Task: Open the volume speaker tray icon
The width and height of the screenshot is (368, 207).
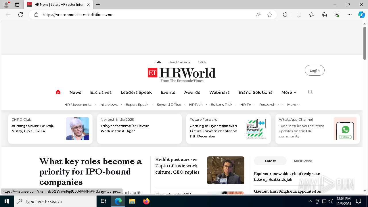Action: point(331,201)
